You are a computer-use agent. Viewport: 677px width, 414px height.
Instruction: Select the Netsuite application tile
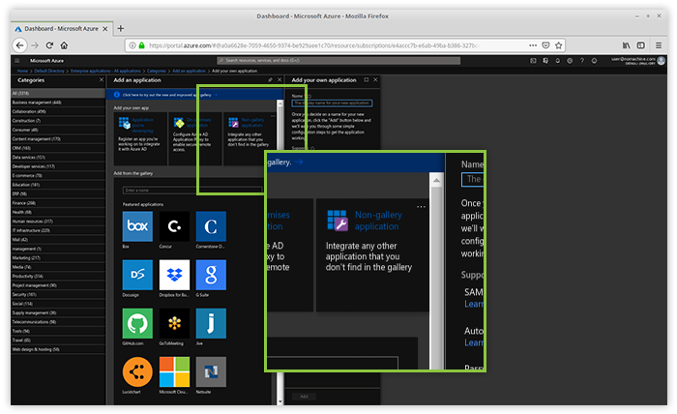(211, 371)
